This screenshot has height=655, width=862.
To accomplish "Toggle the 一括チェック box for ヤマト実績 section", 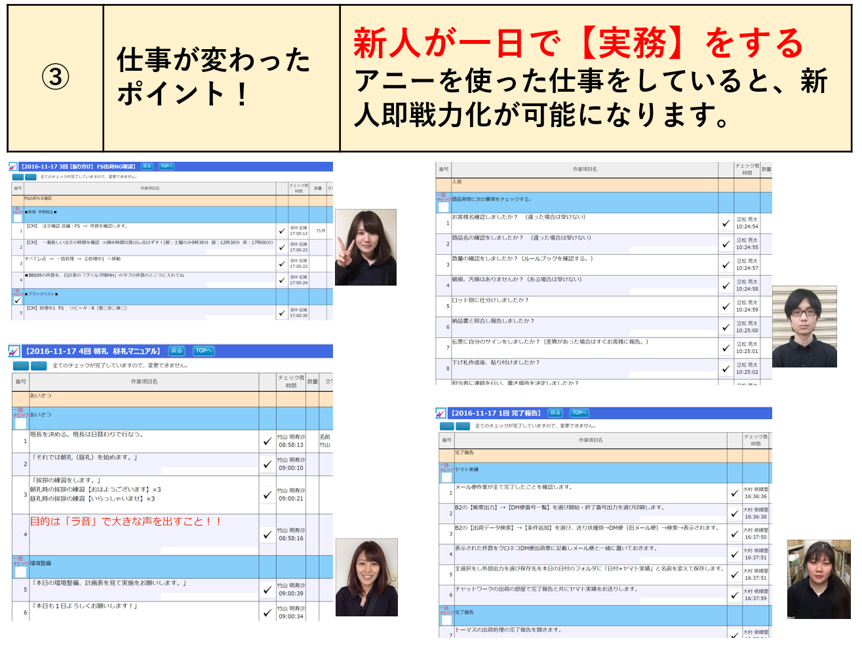I will click(447, 477).
